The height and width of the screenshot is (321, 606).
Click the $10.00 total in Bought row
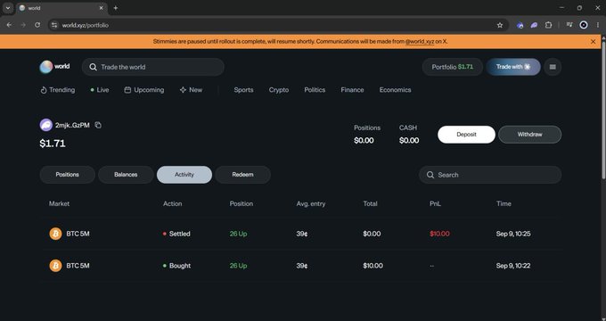pyautogui.click(x=373, y=266)
